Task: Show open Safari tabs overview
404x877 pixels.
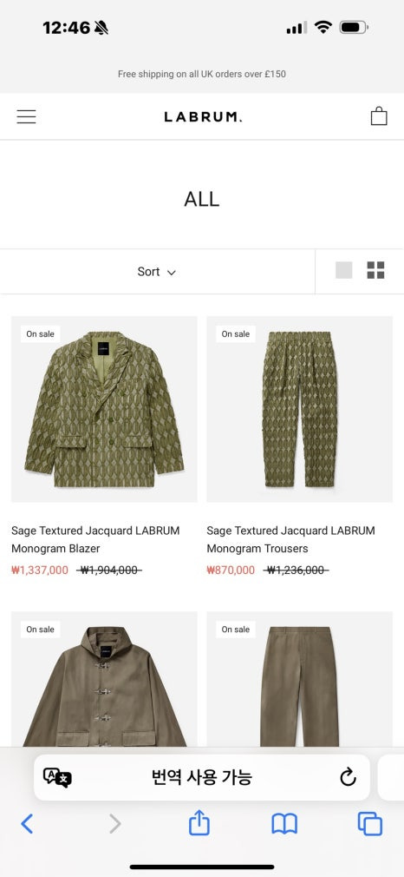Action: point(370,824)
